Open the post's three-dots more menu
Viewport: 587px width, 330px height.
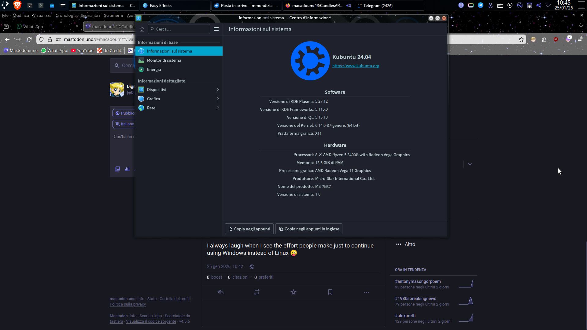(367, 292)
